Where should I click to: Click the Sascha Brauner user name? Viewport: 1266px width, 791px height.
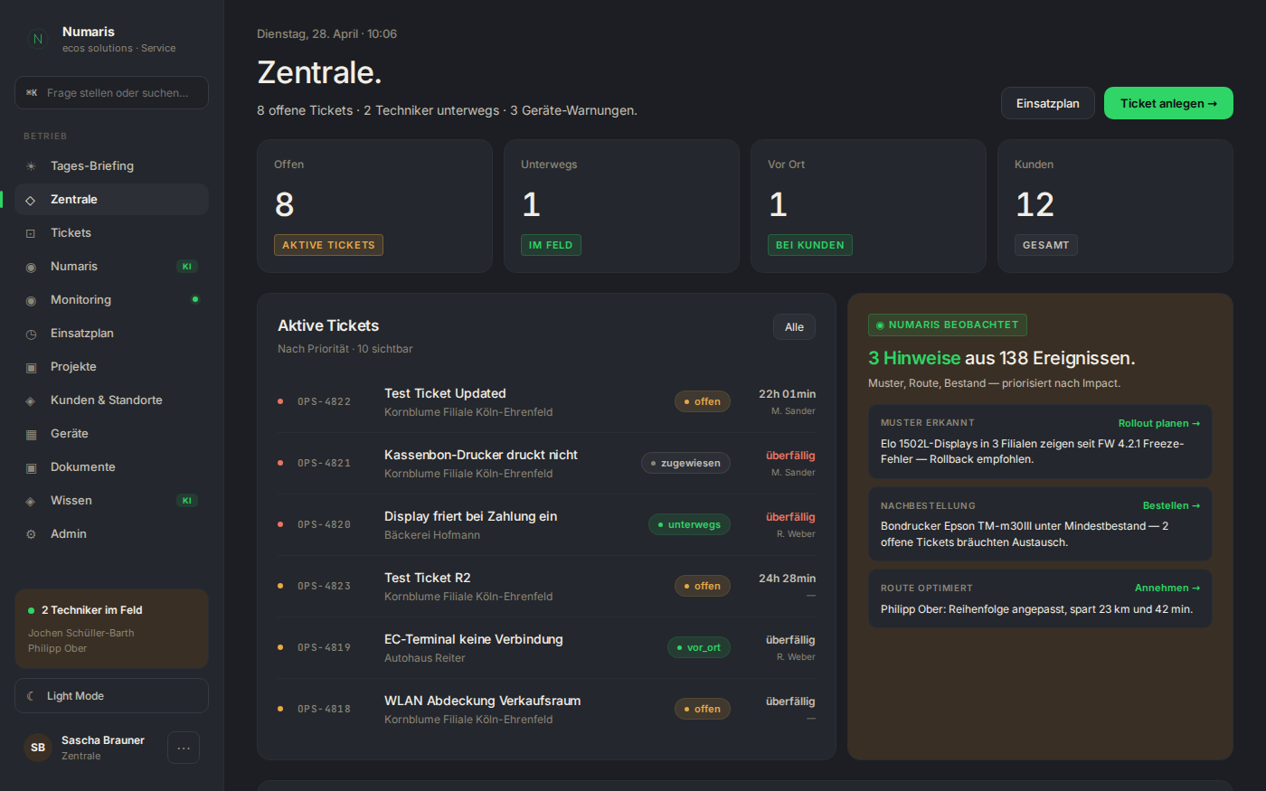click(103, 740)
